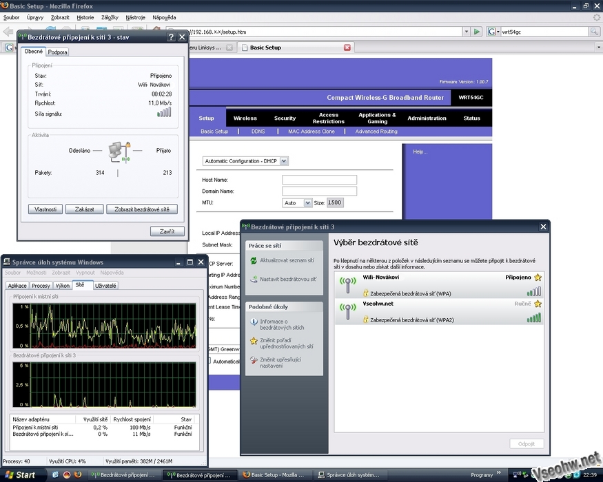The height and width of the screenshot is (482, 603).
Task: Click the Zavřít button
Action: point(167,231)
